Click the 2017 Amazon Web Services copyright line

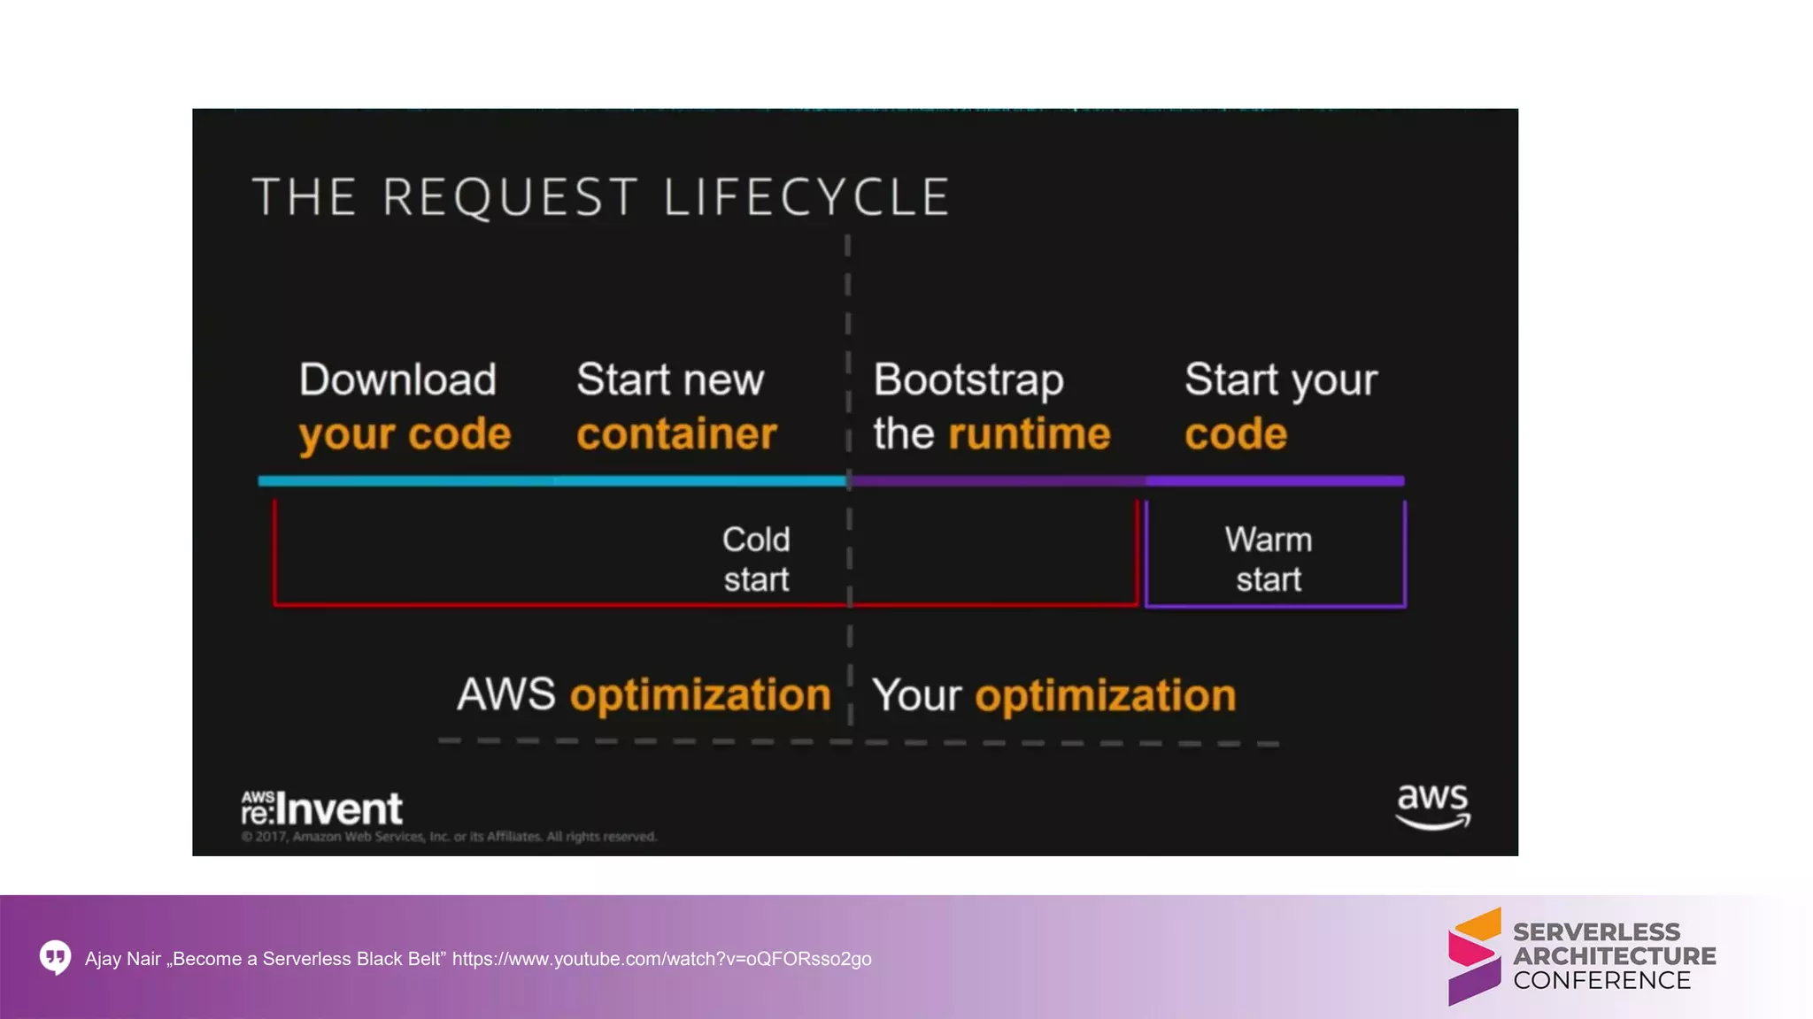(449, 837)
